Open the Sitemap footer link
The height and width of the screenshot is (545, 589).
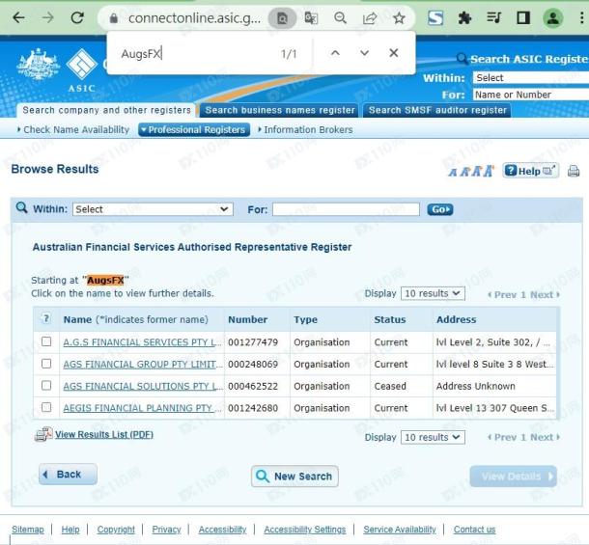(x=28, y=530)
